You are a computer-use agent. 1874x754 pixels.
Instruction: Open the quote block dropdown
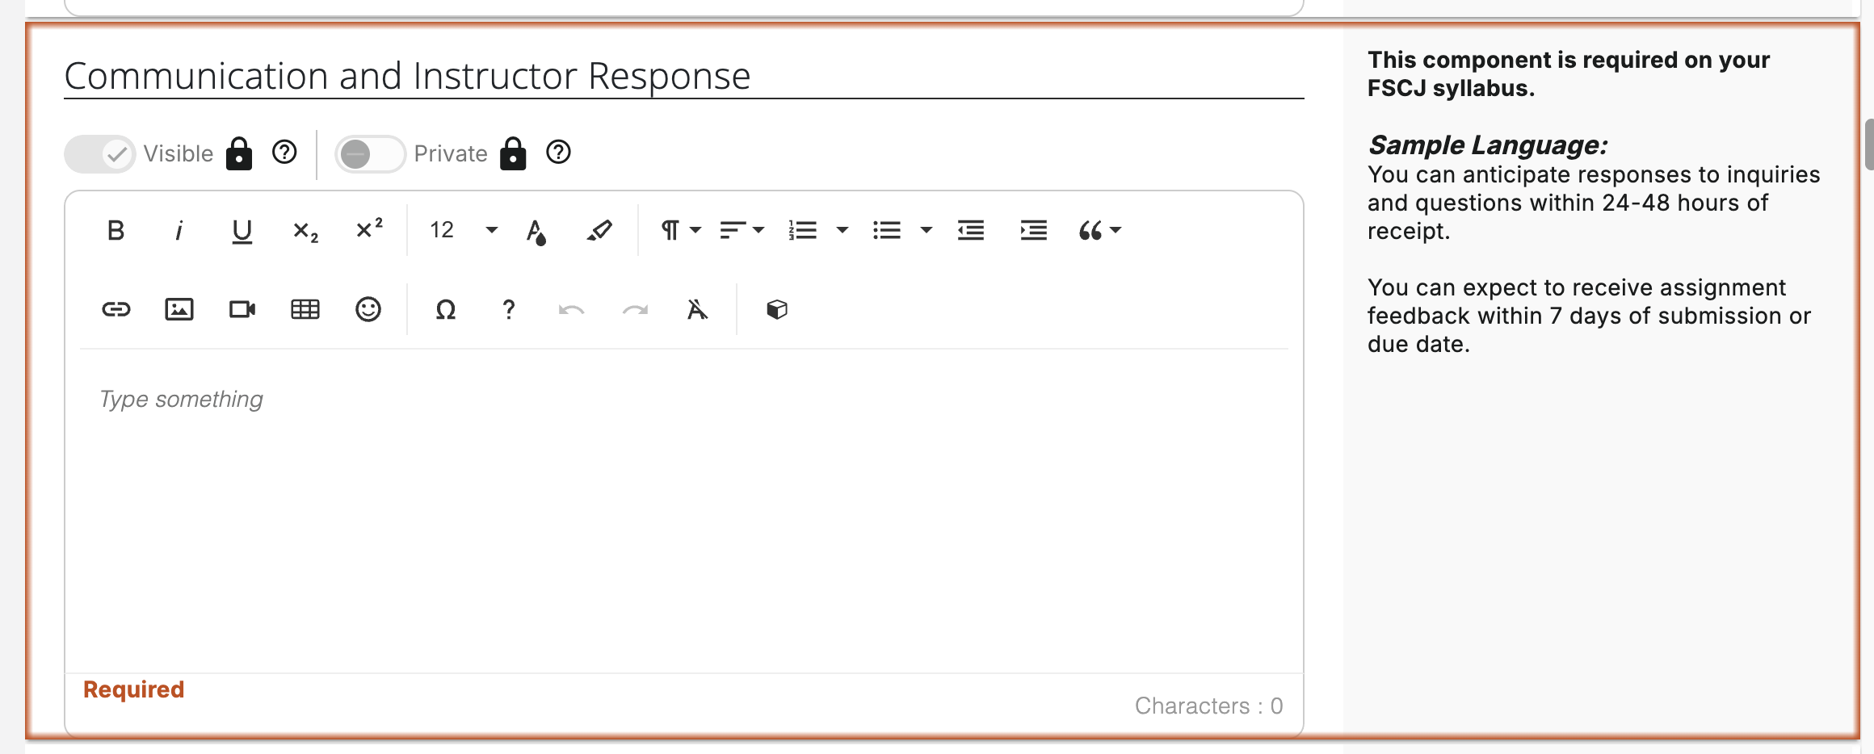[1099, 231]
